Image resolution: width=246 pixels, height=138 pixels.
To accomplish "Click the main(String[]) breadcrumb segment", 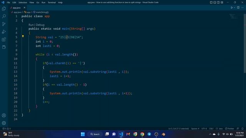I will (41, 12).
